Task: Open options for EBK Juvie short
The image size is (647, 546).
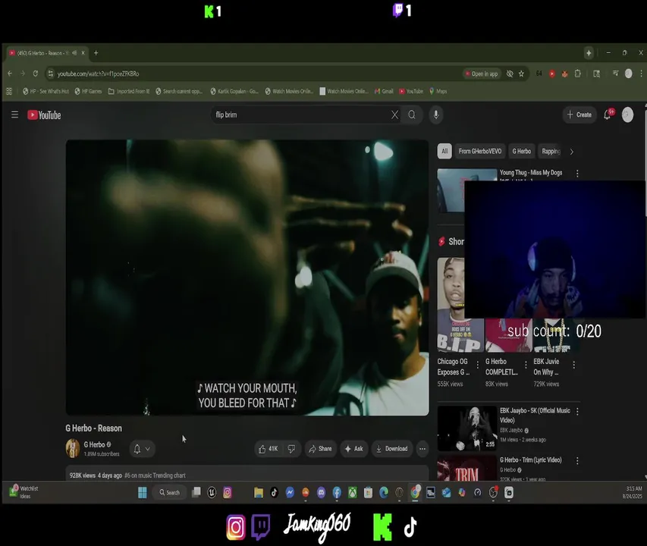Action: coord(573,365)
